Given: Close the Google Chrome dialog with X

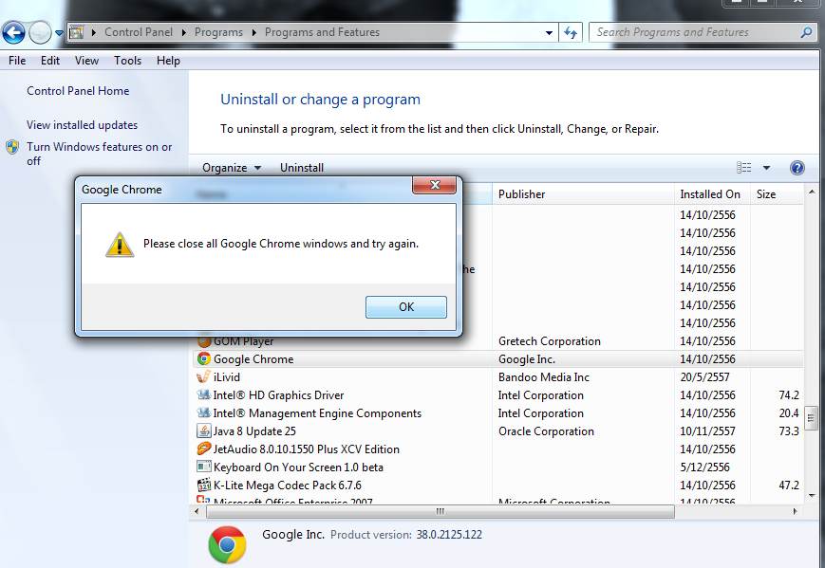Looking at the screenshot, I should [x=435, y=185].
